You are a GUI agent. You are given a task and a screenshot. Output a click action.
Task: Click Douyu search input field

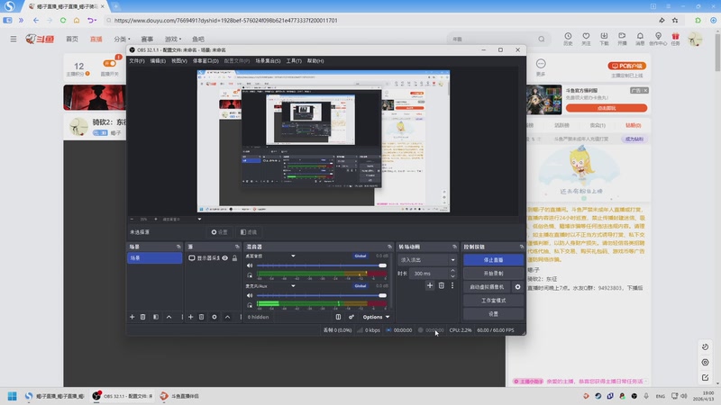point(494,39)
